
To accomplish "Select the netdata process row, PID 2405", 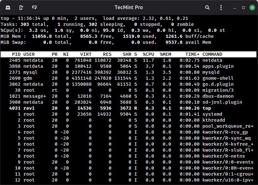I will 126,61.
